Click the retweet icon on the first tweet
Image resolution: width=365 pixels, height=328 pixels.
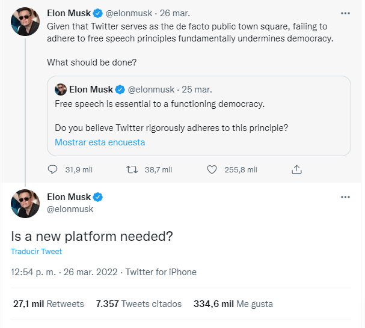coord(132,170)
